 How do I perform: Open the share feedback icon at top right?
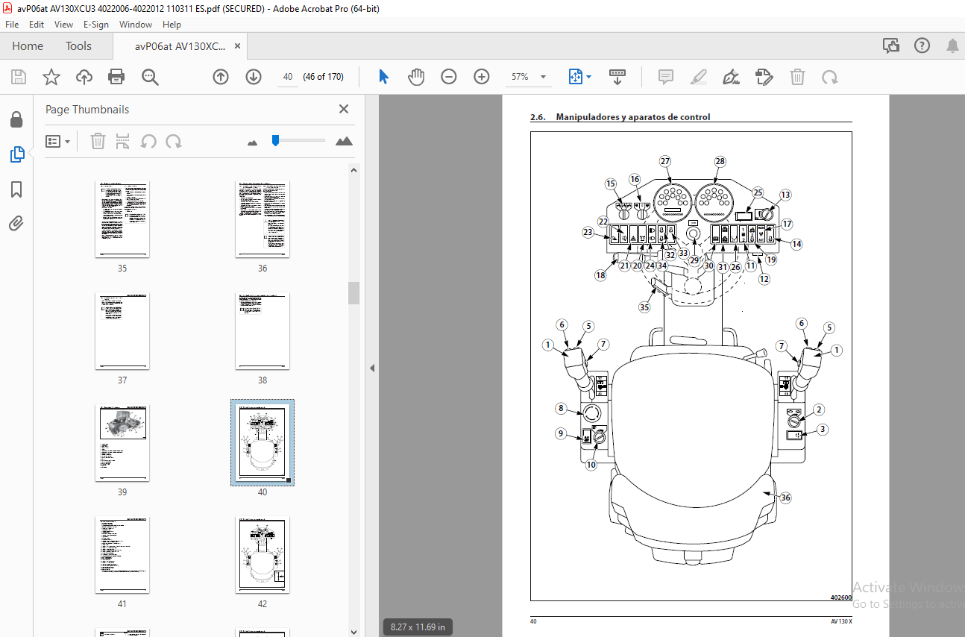[x=890, y=46]
